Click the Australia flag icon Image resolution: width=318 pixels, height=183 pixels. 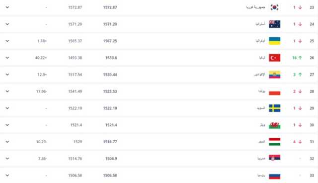coord(275,24)
